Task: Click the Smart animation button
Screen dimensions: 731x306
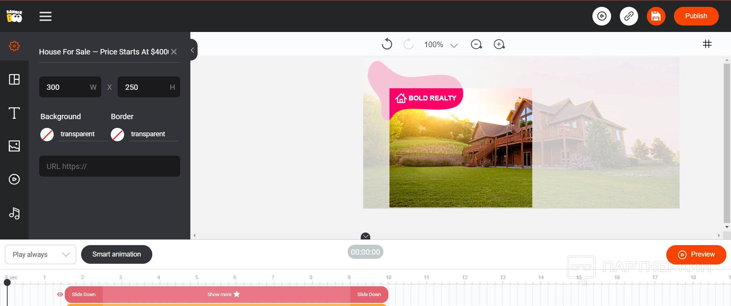Action: point(117,255)
